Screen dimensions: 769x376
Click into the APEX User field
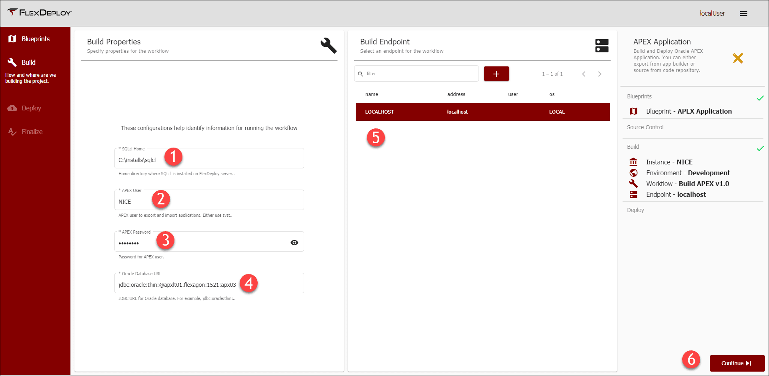tap(209, 200)
